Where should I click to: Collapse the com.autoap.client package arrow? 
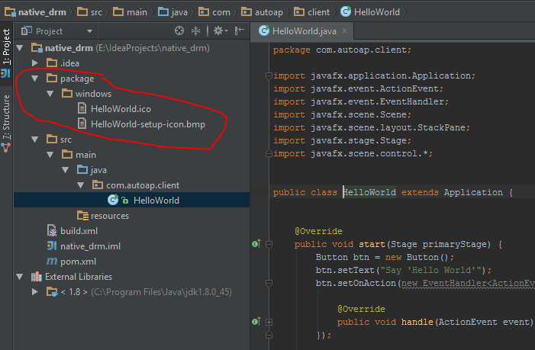point(81,185)
